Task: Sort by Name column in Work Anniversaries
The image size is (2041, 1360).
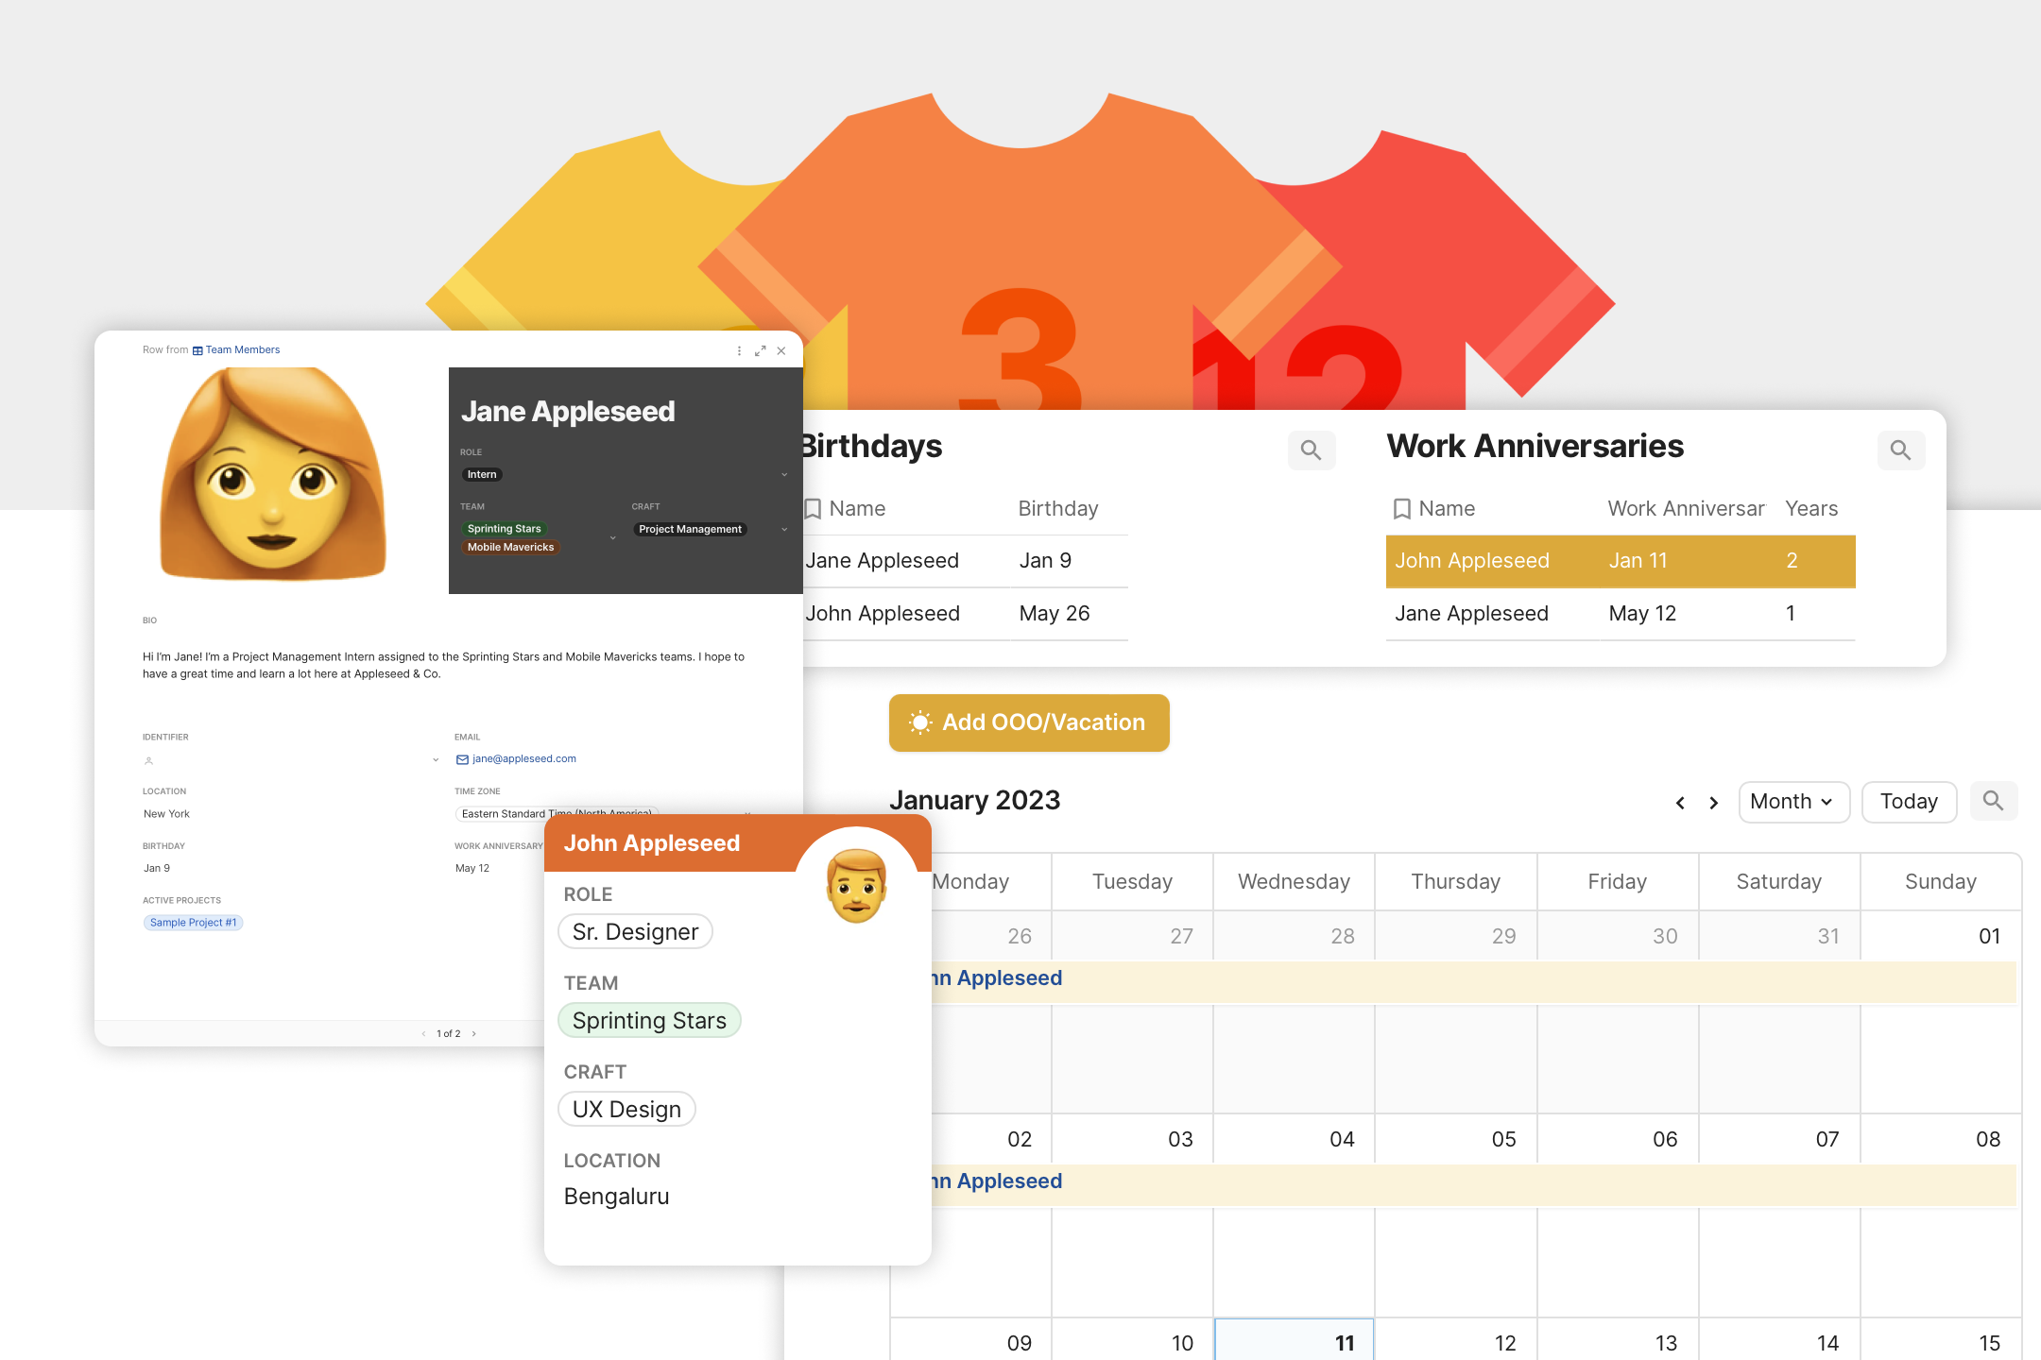Action: point(1447,509)
